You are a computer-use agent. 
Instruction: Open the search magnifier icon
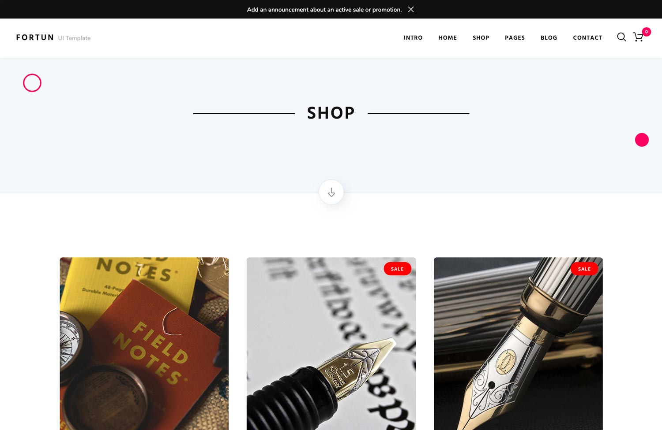pos(621,37)
